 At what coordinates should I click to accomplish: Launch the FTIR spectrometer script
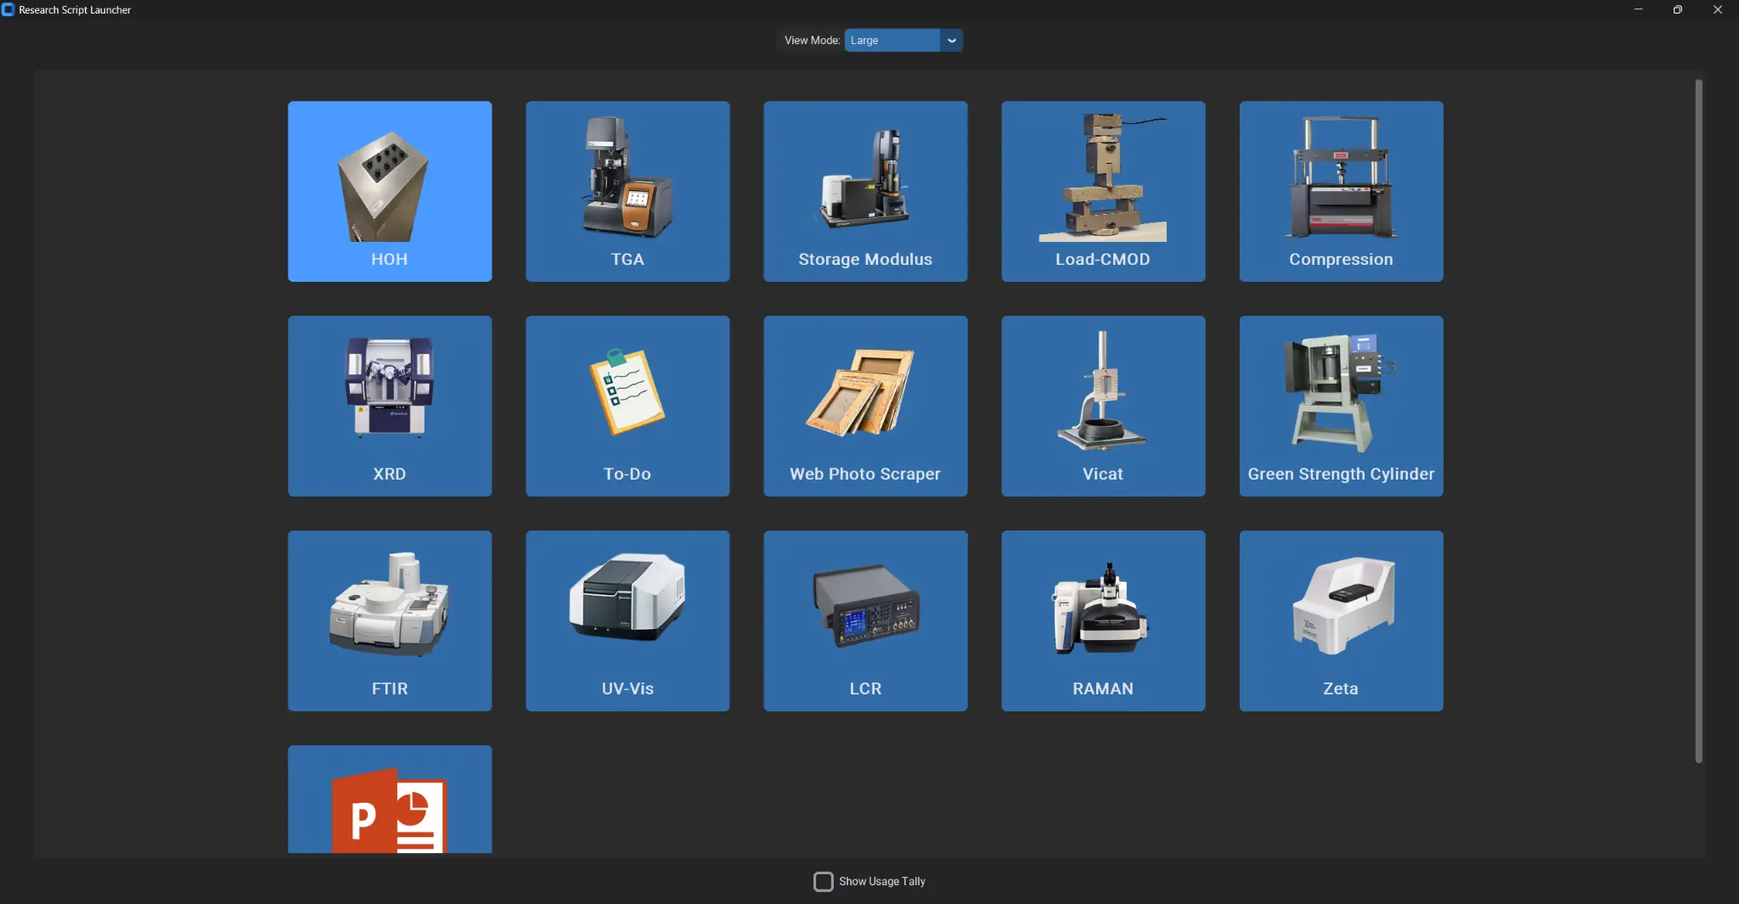tap(389, 620)
